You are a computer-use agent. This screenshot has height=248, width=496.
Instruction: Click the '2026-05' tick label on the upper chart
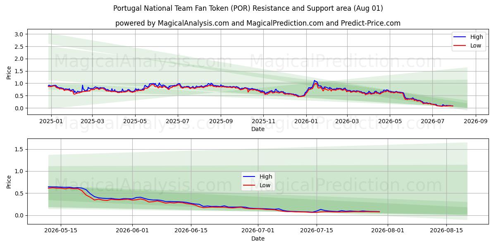tap(390, 122)
